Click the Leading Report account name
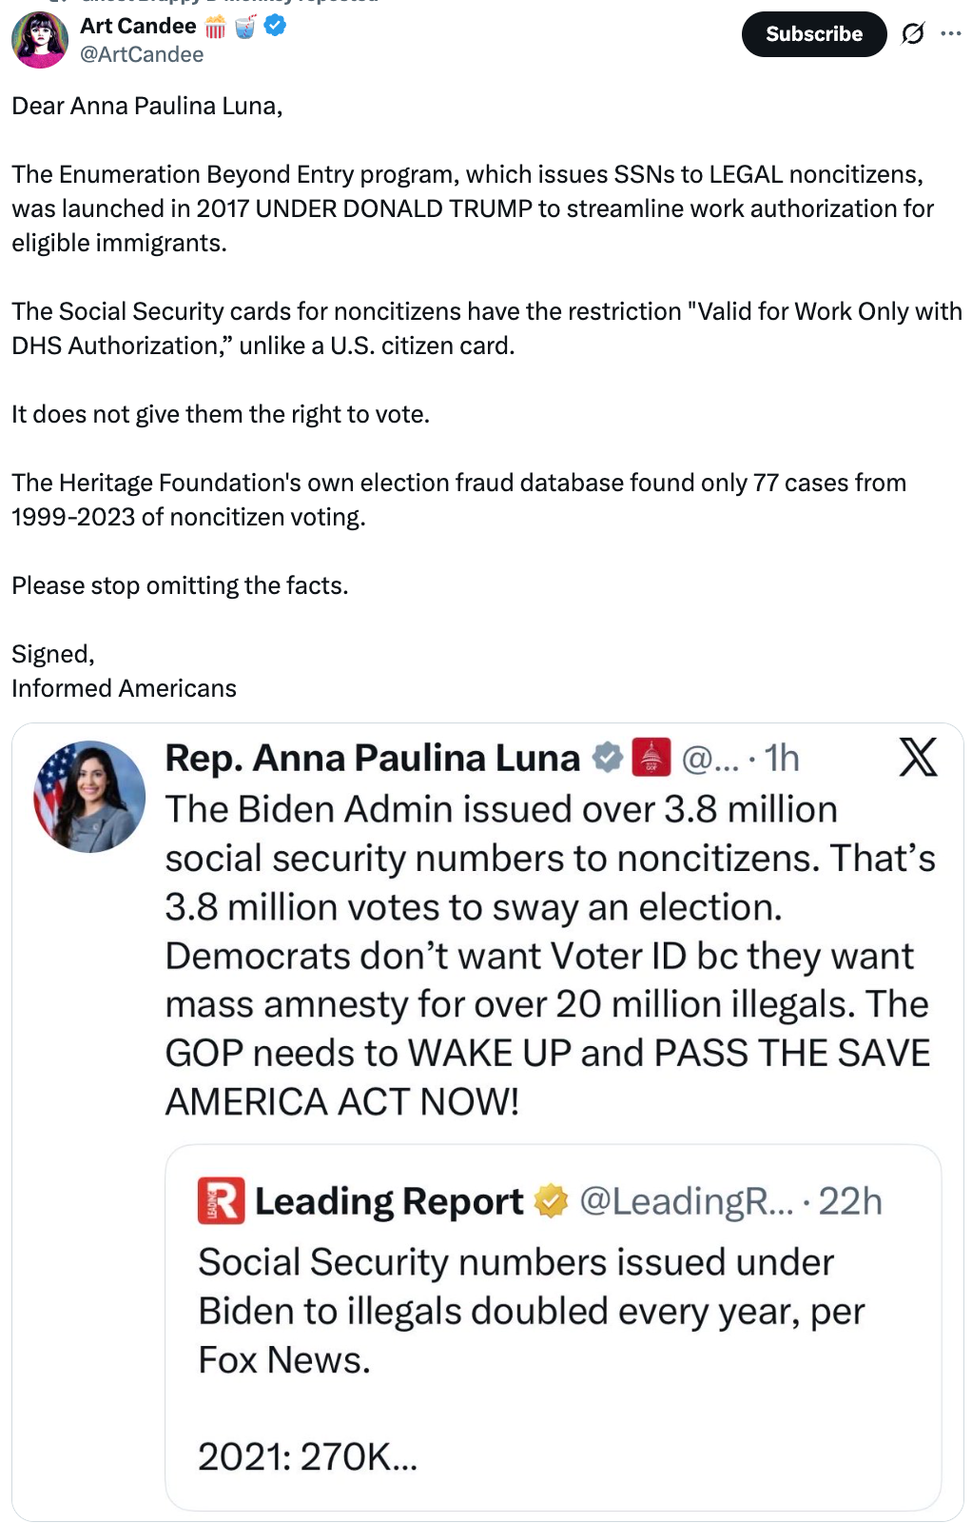This screenshot has height=1523, width=972. click(389, 1201)
